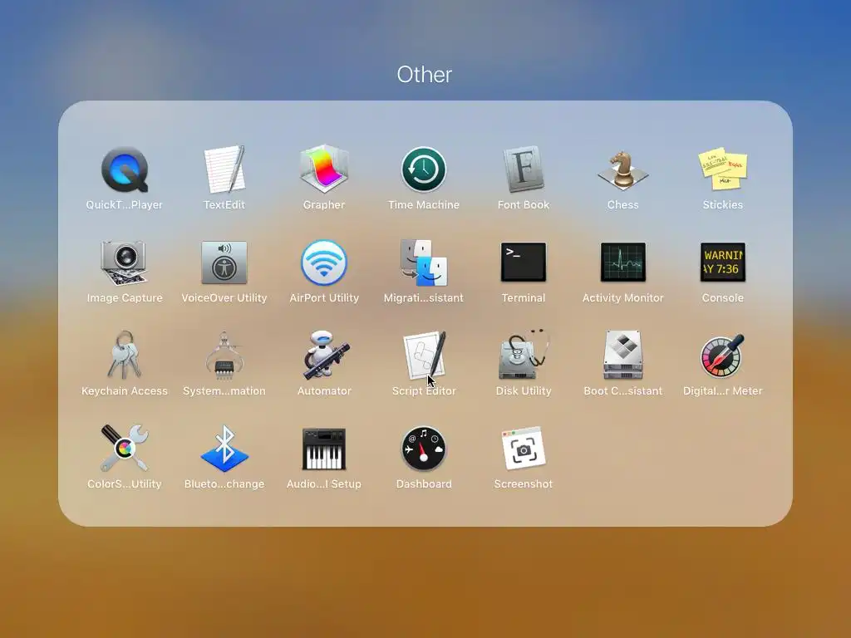The width and height of the screenshot is (851, 638).
Task: Launch the Screenshot app icon
Action: click(x=524, y=448)
